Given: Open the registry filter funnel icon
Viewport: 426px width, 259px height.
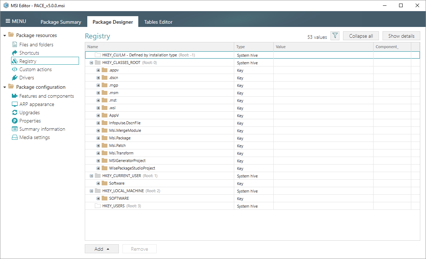Looking at the screenshot, I should click(x=335, y=36).
